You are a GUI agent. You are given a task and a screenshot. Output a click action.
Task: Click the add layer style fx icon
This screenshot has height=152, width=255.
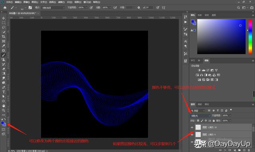(x=225, y=150)
